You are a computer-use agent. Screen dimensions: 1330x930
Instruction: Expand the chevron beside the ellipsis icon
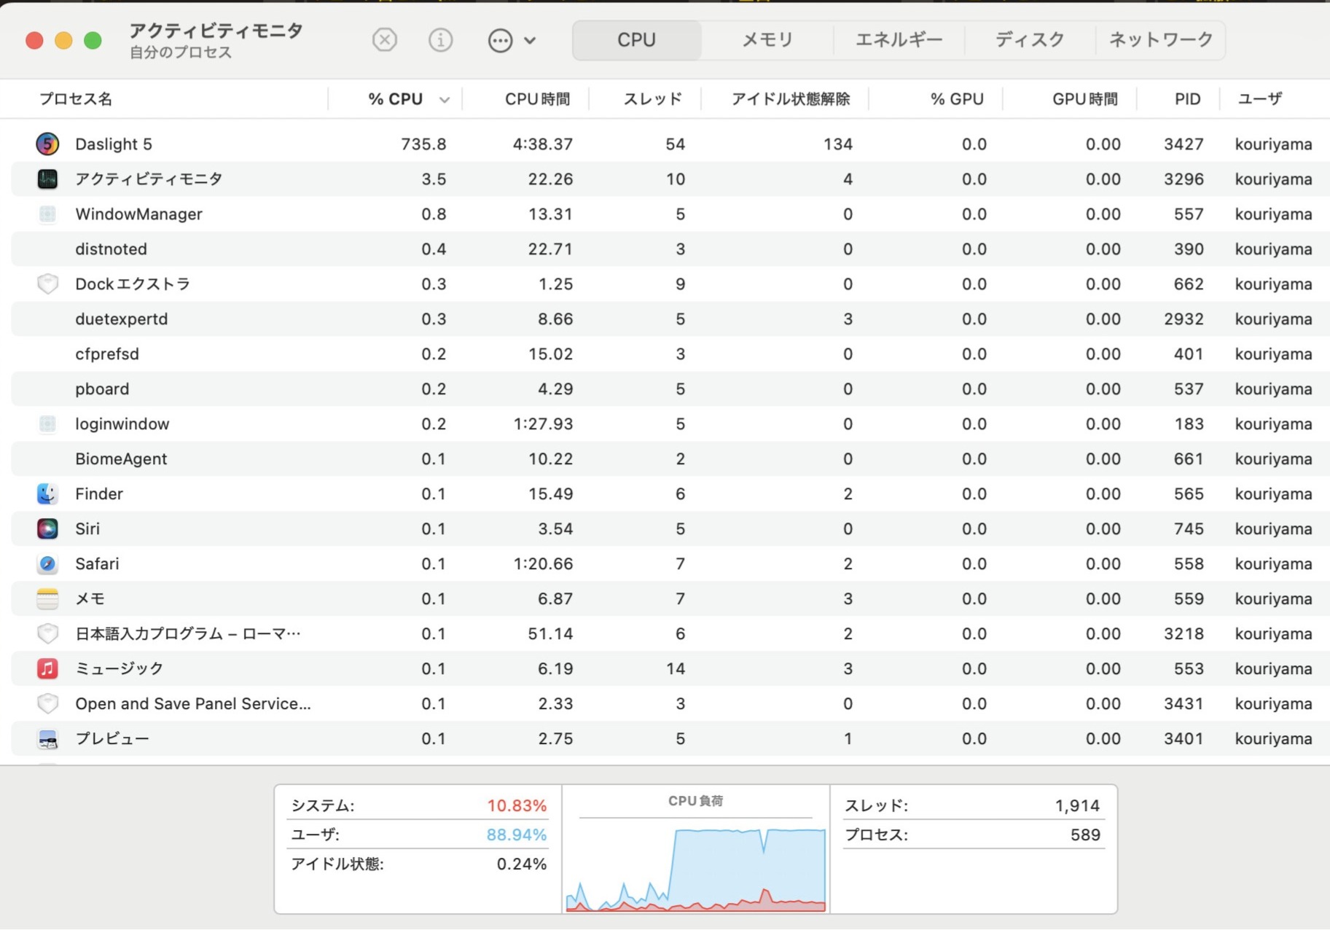pos(531,40)
